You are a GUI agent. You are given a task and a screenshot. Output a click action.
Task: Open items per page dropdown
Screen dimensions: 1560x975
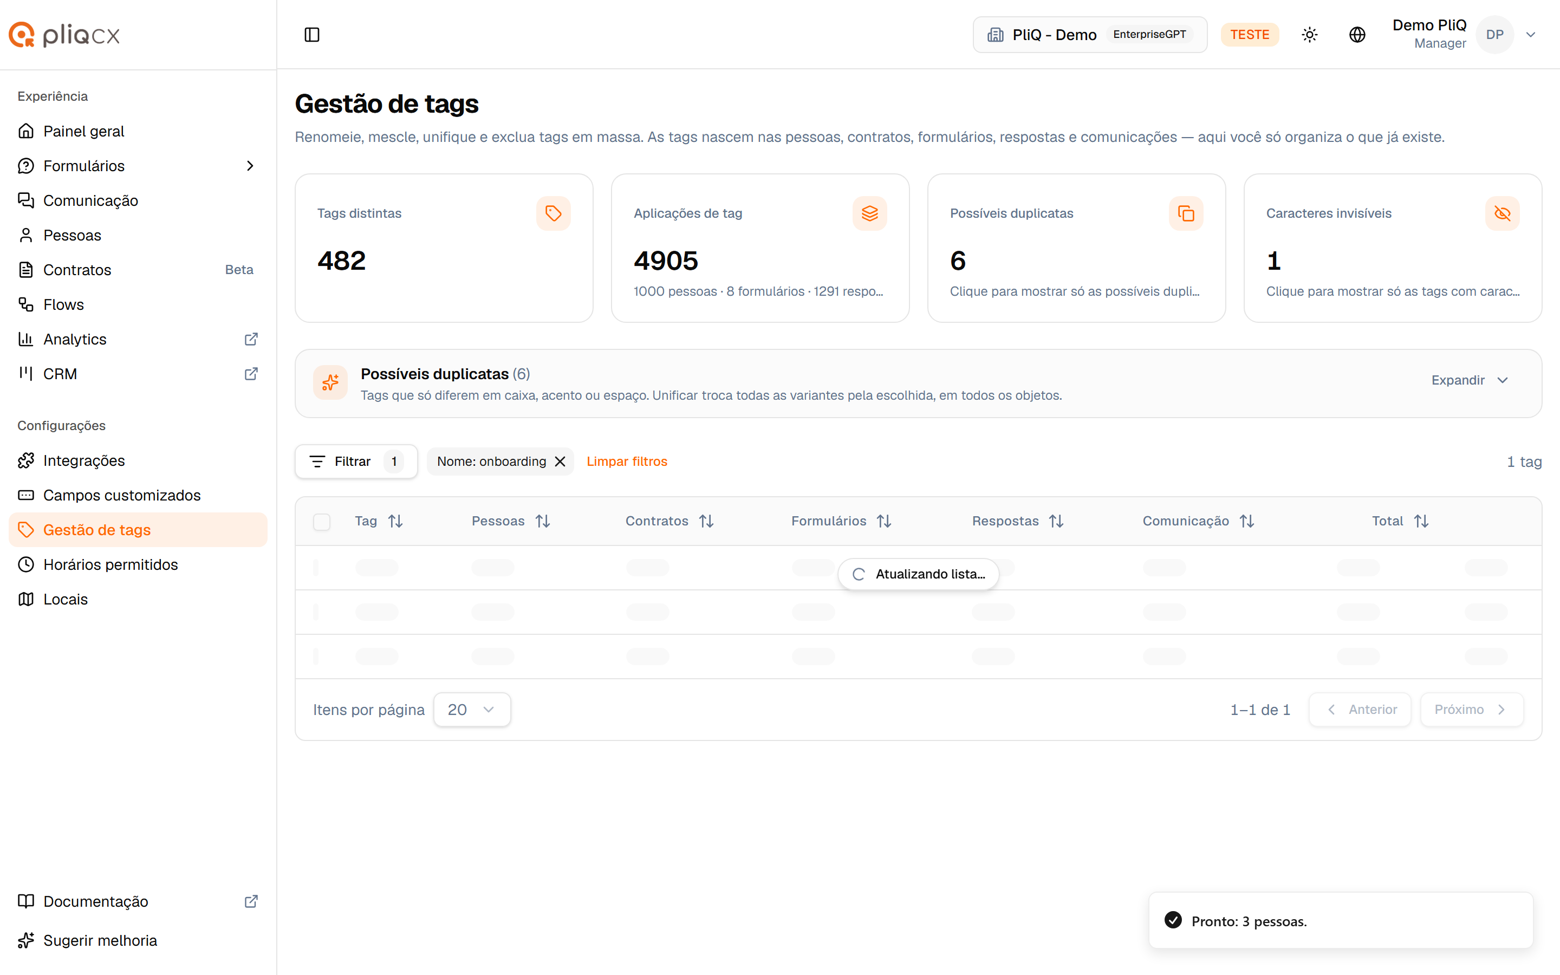[x=472, y=710]
